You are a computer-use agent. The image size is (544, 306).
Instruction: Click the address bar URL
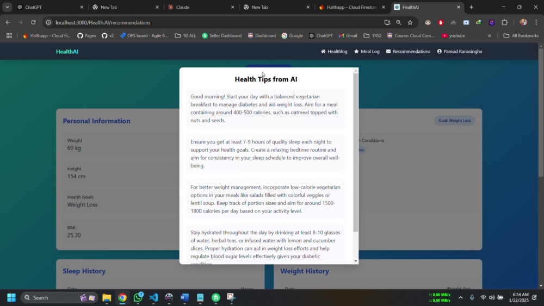(x=103, y=22)
